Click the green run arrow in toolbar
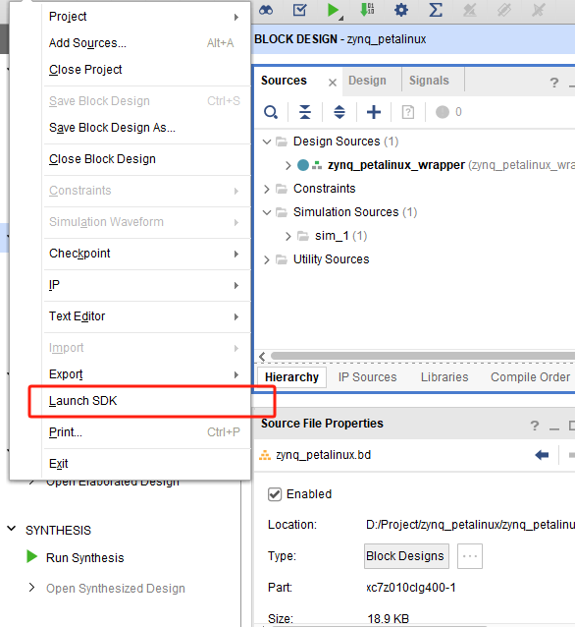The height and width of the screenshot is (627, 575). (333, 10)
